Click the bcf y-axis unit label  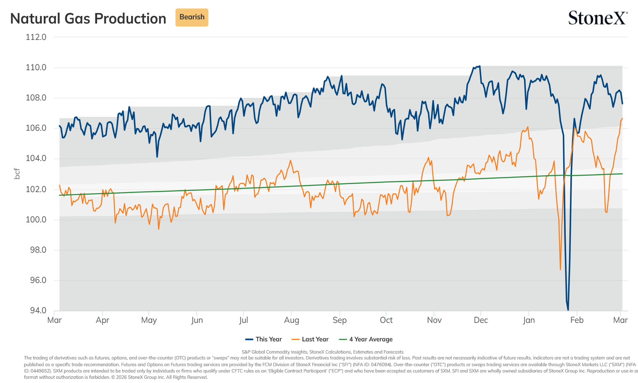[x=17, y=174]
